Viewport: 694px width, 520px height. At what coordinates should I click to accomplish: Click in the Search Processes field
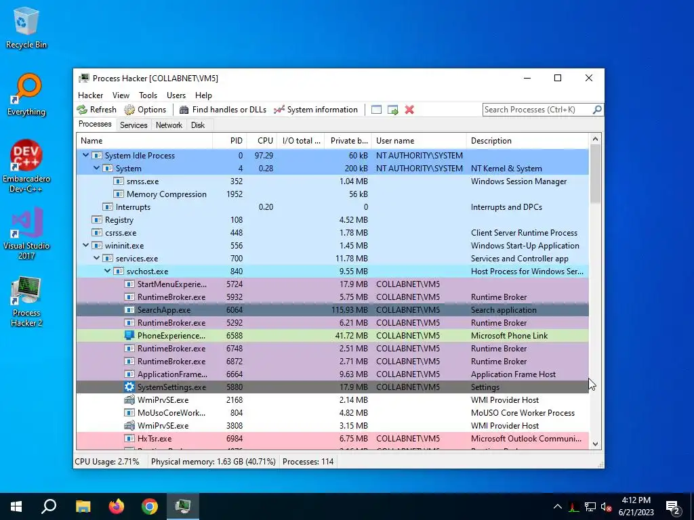537,109
